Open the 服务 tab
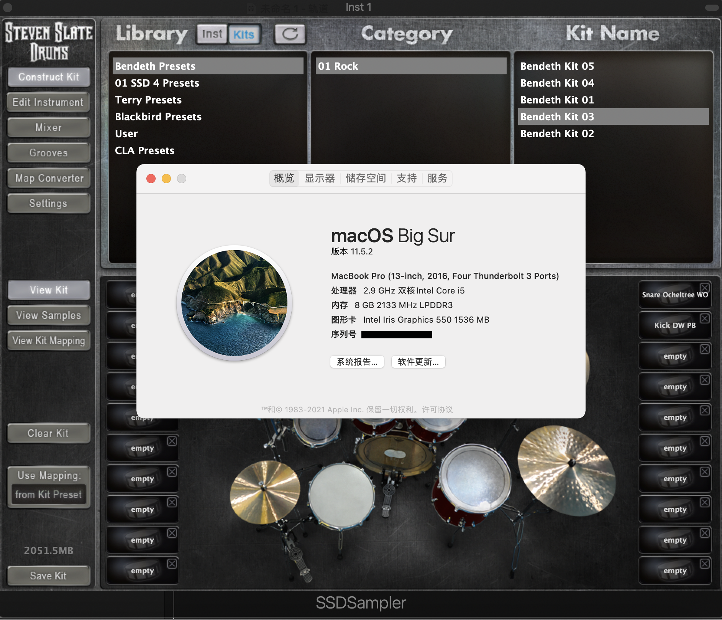 (437, 178)
